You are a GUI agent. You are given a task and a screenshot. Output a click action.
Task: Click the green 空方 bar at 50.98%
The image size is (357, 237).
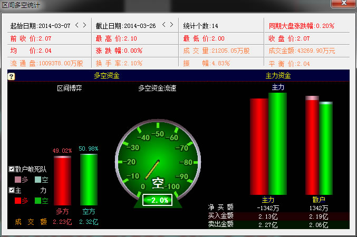click(89, 179)
